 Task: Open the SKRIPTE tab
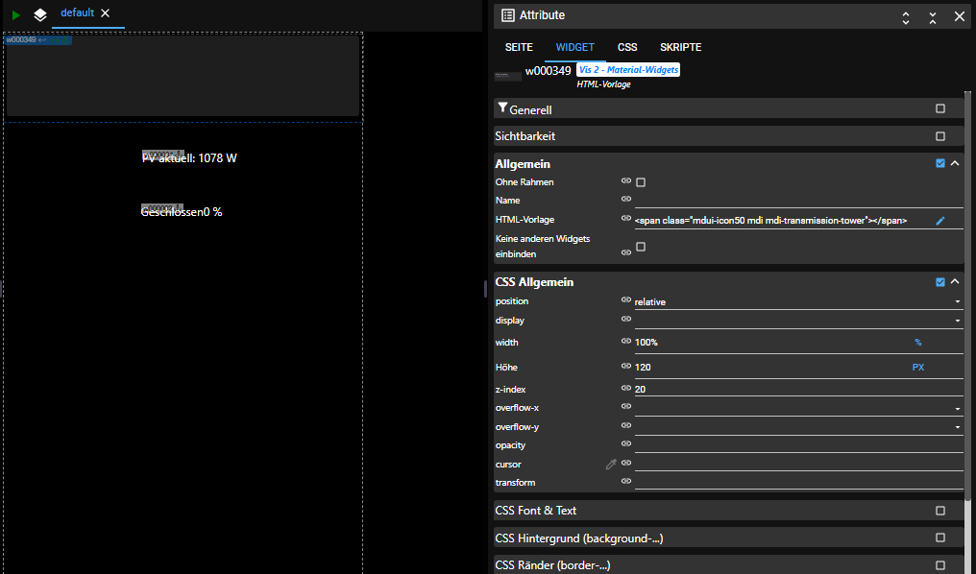pyautogui.click(x=680, y=47)
